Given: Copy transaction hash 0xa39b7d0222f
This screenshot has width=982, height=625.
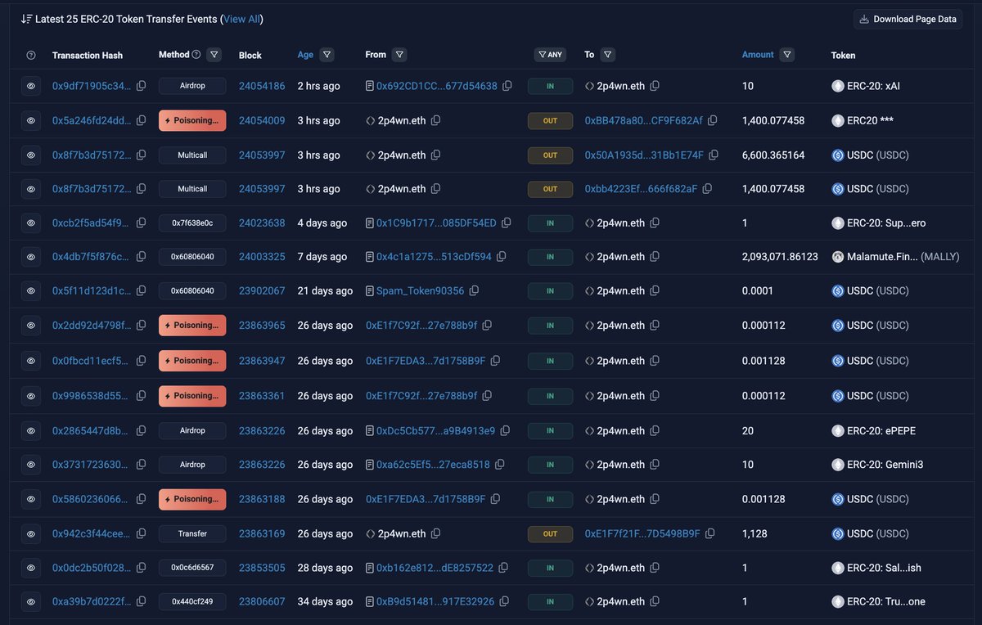Looking at the screenshot, I should (142, 601).
